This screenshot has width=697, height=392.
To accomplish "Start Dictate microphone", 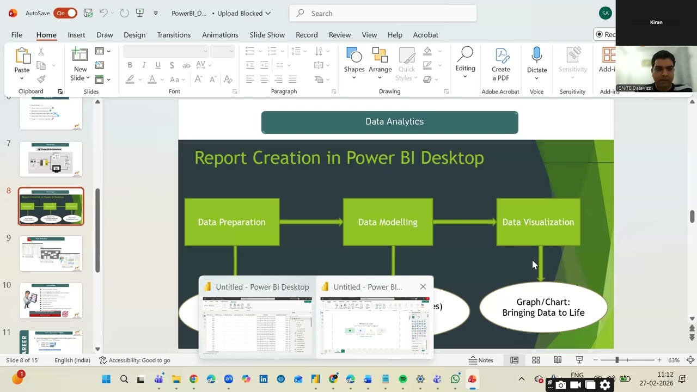I will pos(537,63).
